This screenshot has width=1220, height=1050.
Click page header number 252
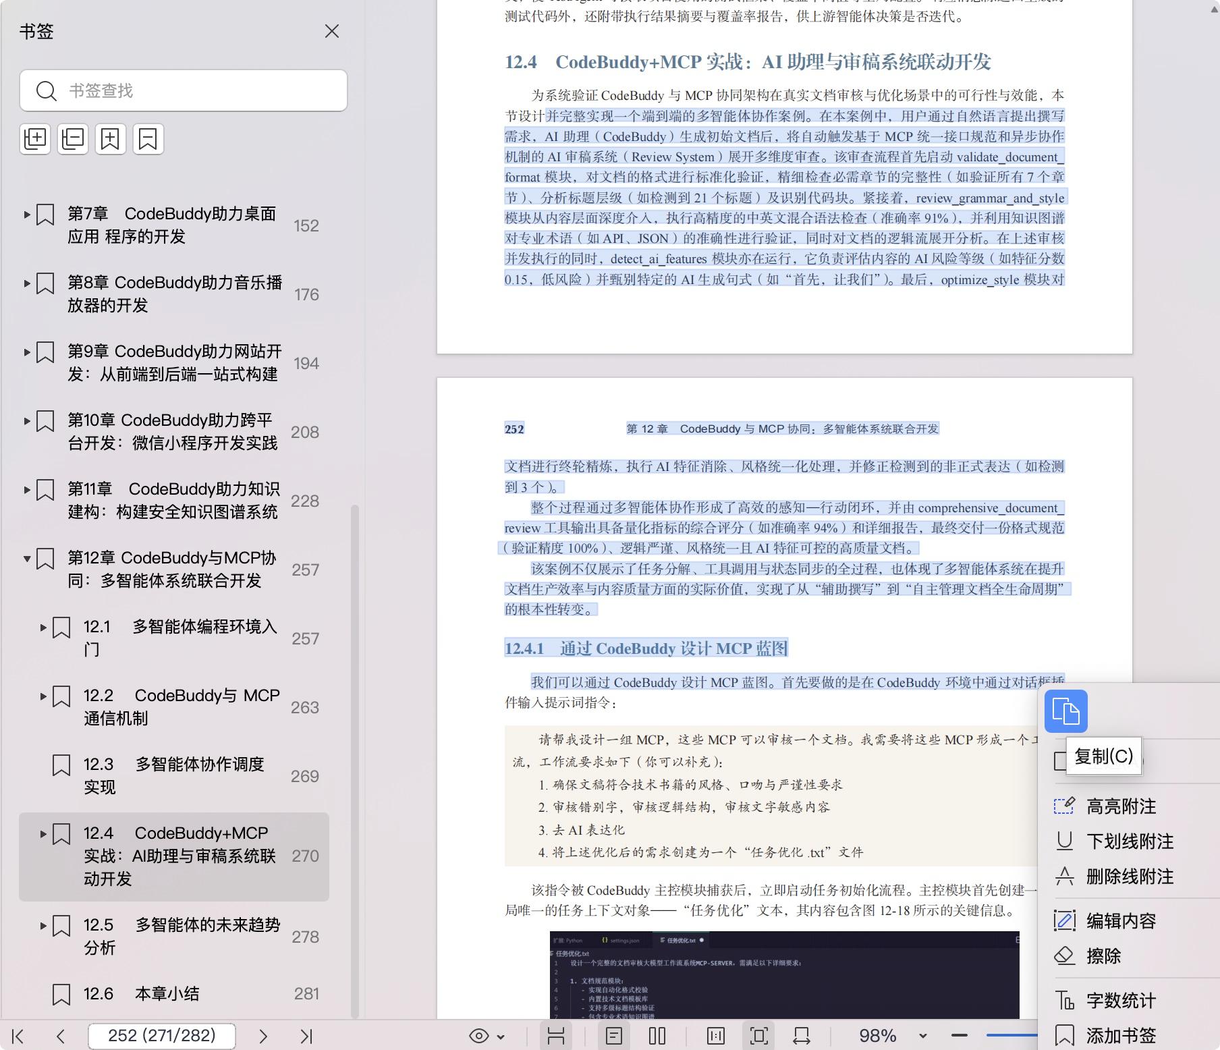tap(514, 429)
